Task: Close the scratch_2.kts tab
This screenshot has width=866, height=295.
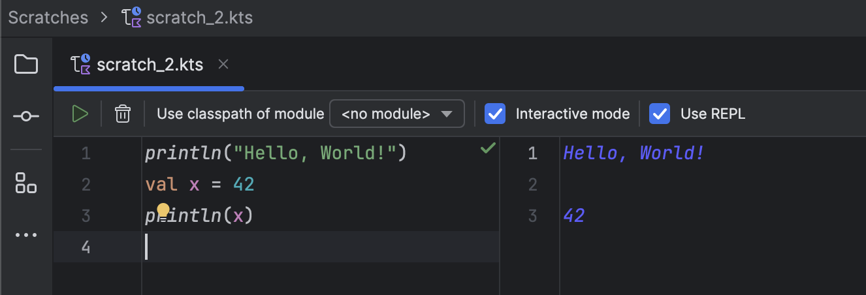Action: coord(223,64)
